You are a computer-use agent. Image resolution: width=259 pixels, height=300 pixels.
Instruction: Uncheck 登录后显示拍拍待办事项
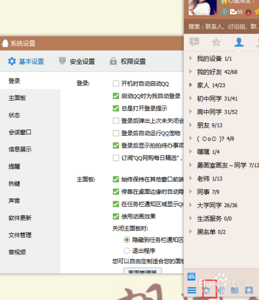pyautogui.click(x=116, y=146)
